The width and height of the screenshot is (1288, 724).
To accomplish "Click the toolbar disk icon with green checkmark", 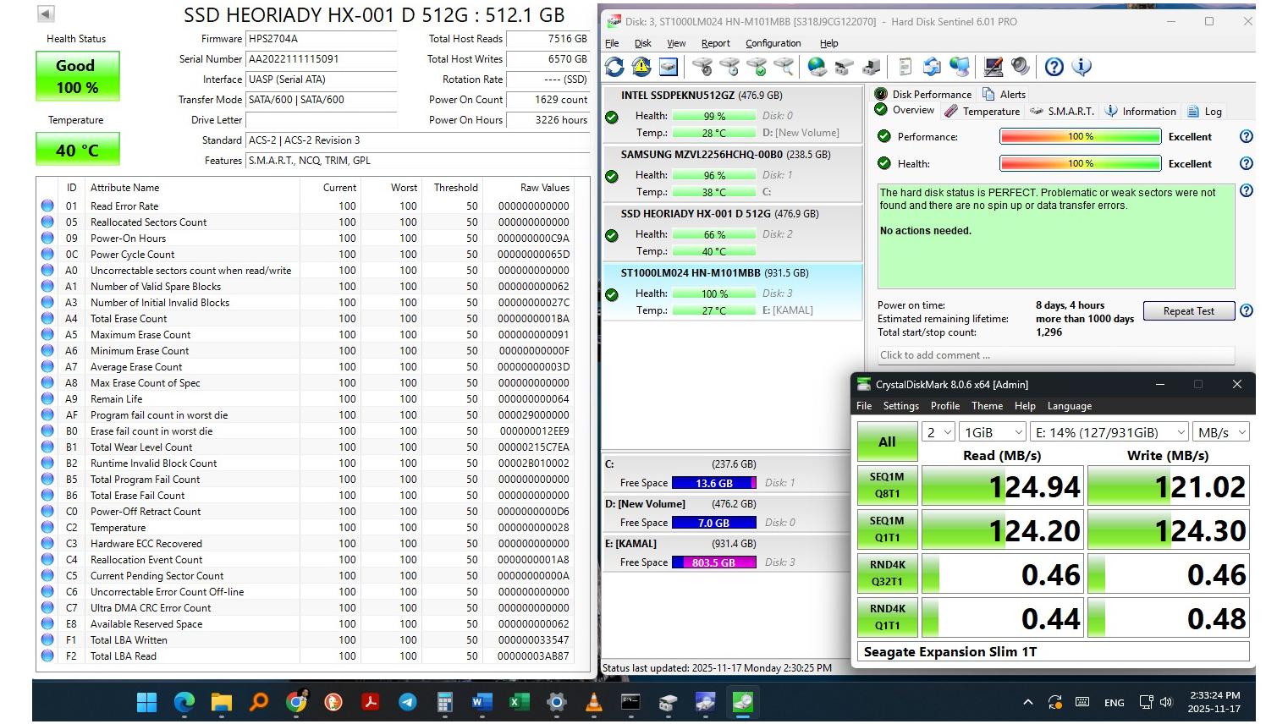I will (757, 67).
